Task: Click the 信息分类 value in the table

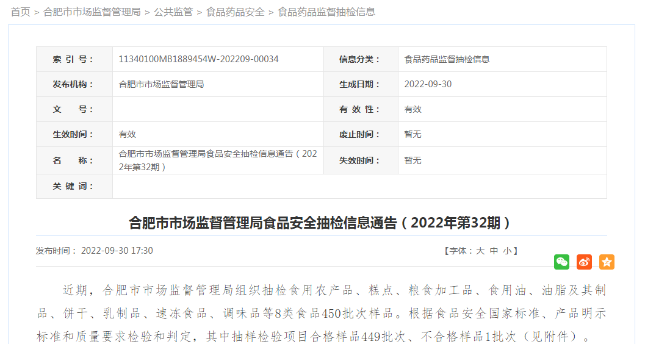Action: 447,59
